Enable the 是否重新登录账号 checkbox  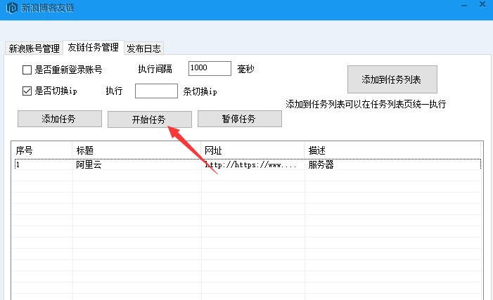pos(27,70)
